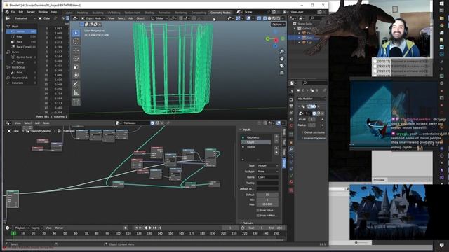This screenshot has height=252, width=449.
Task: Open the timeline Playback menu
Action: coord(21,227)
